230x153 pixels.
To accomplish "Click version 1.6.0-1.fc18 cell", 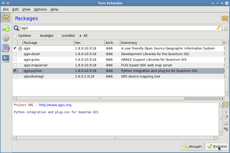I will 85,76.
